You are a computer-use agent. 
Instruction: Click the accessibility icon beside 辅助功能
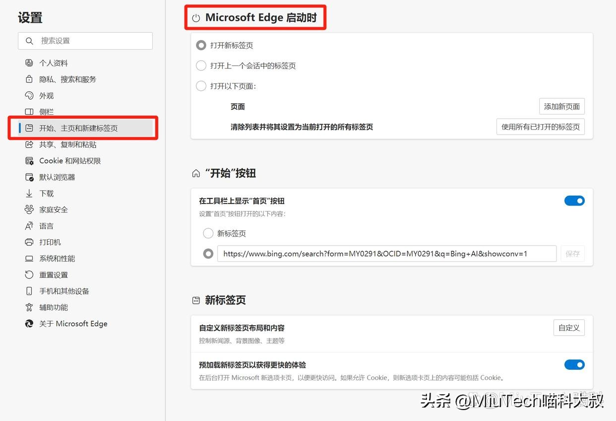[29, 307]
